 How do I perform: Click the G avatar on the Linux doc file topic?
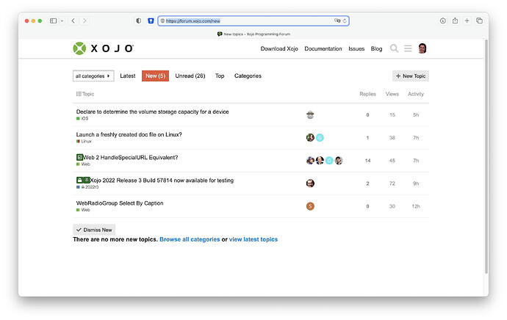(x=320, y=137)
